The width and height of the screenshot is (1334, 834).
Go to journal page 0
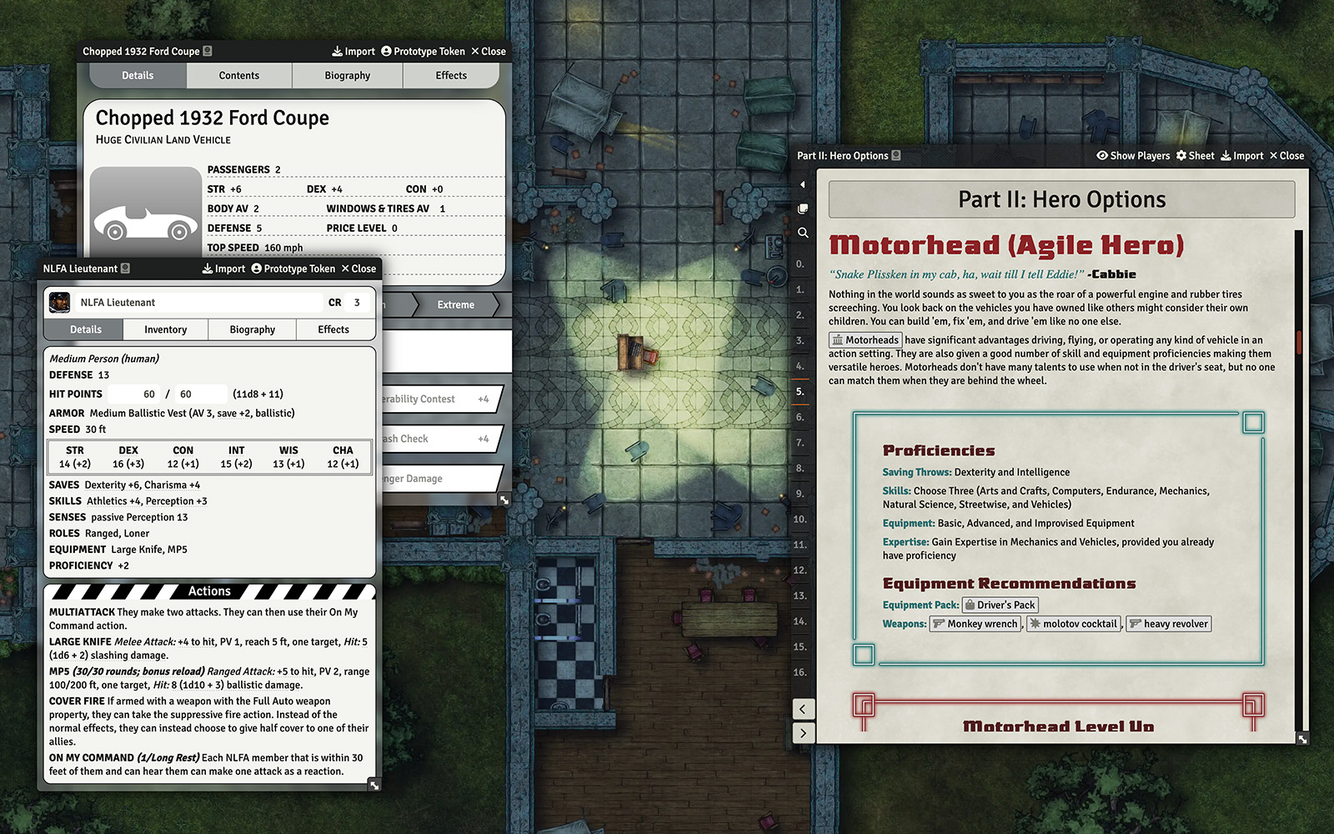pos(800,264)
